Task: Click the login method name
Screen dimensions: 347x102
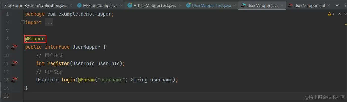Action: coord(68,80)
